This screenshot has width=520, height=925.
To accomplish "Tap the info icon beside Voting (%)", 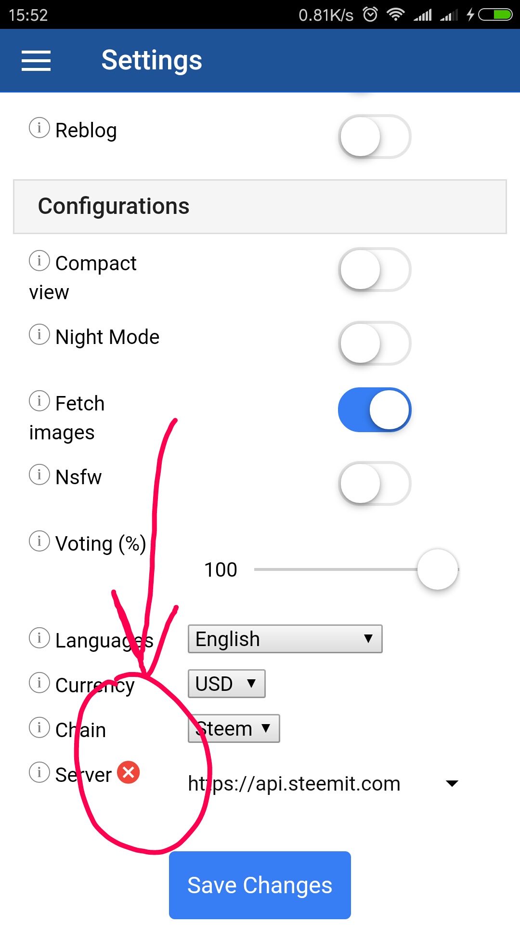I will [39, 541].
